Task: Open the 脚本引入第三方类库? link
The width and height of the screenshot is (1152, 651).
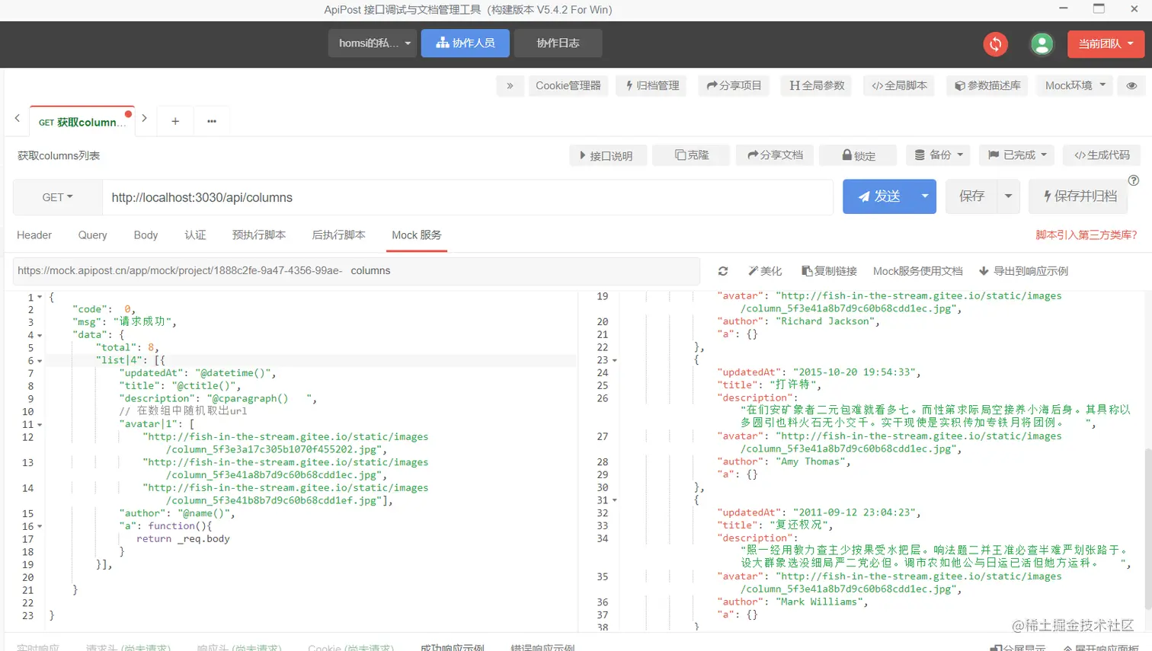Action: pyautogui.click(x=1086, y=235)
